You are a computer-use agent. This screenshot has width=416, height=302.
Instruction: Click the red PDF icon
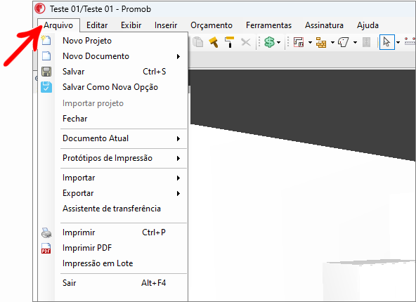pos(46,248)
